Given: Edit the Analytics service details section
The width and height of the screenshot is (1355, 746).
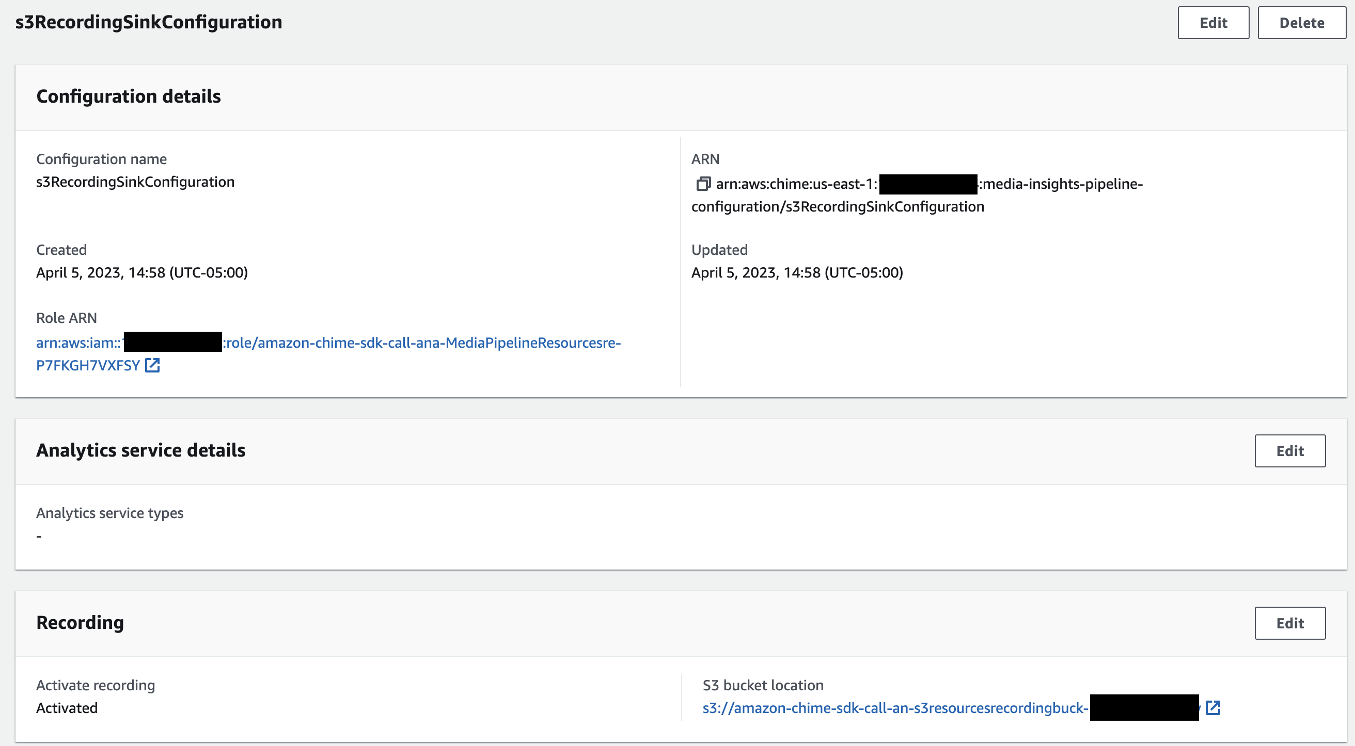Looking at the screenshot, I should pos(1290,451).
